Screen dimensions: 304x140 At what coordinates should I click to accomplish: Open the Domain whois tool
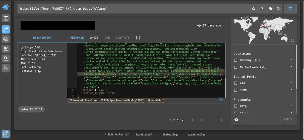tap(6, 59)
